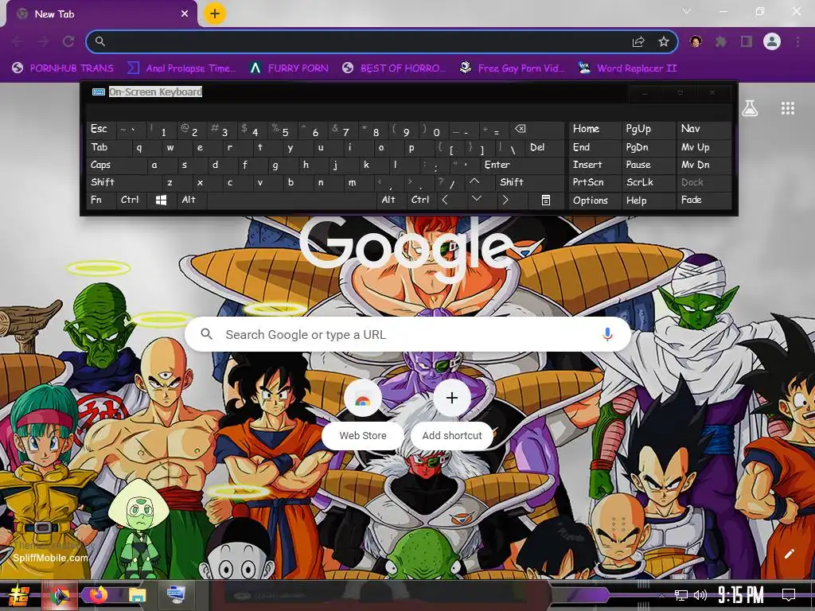Click the Pause key on keyboard
The width and height of the screenshot is (815, 611).
(x=648, y=165)
